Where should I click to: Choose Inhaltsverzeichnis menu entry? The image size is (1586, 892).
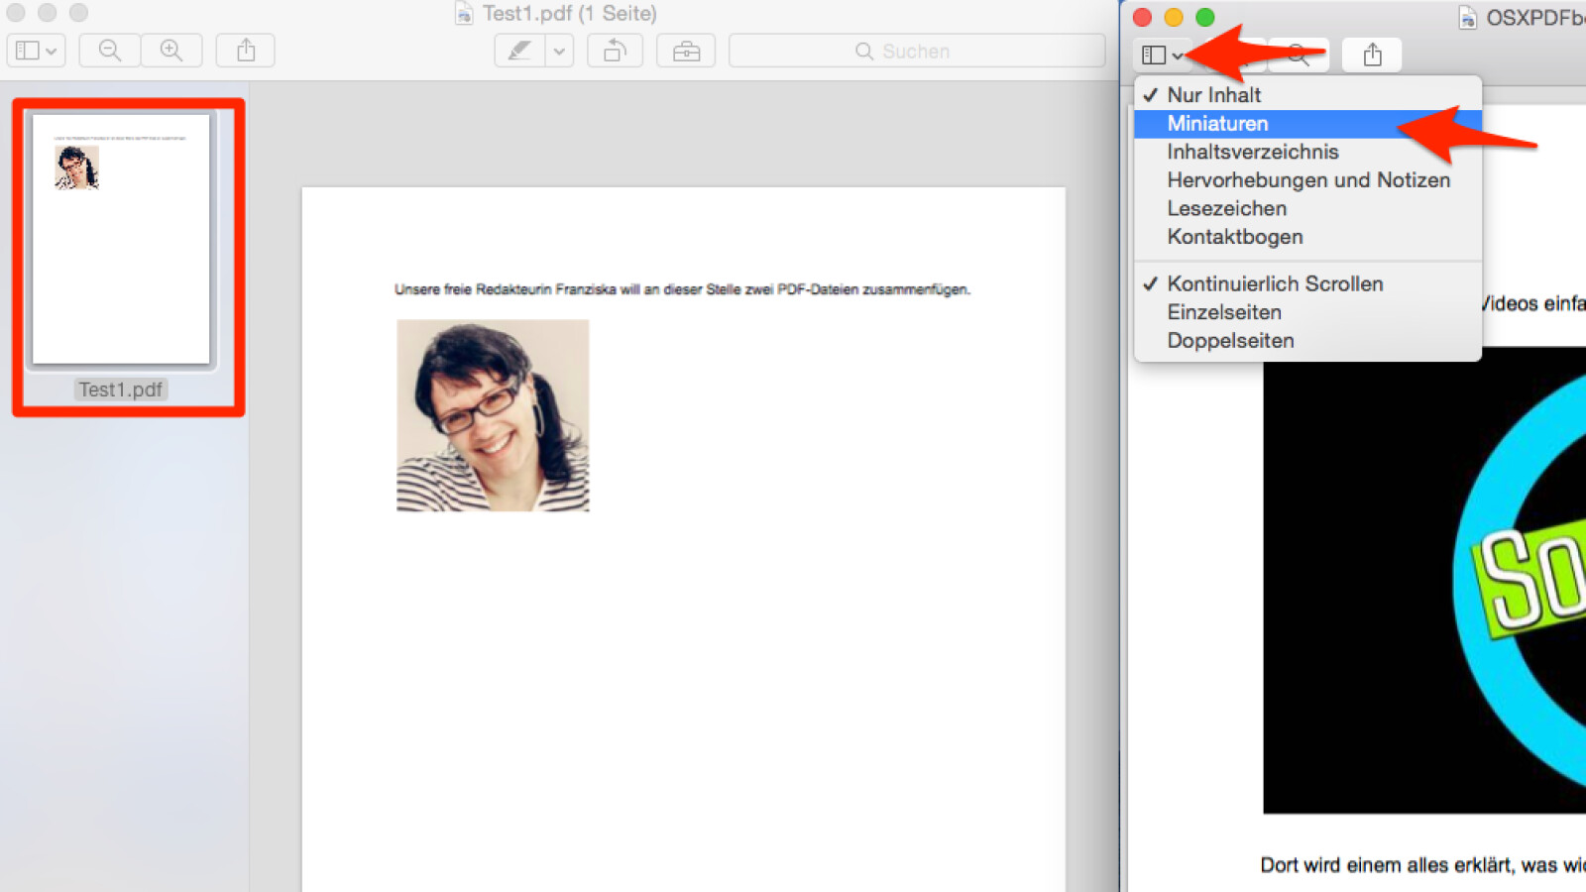pos(1307,152)
